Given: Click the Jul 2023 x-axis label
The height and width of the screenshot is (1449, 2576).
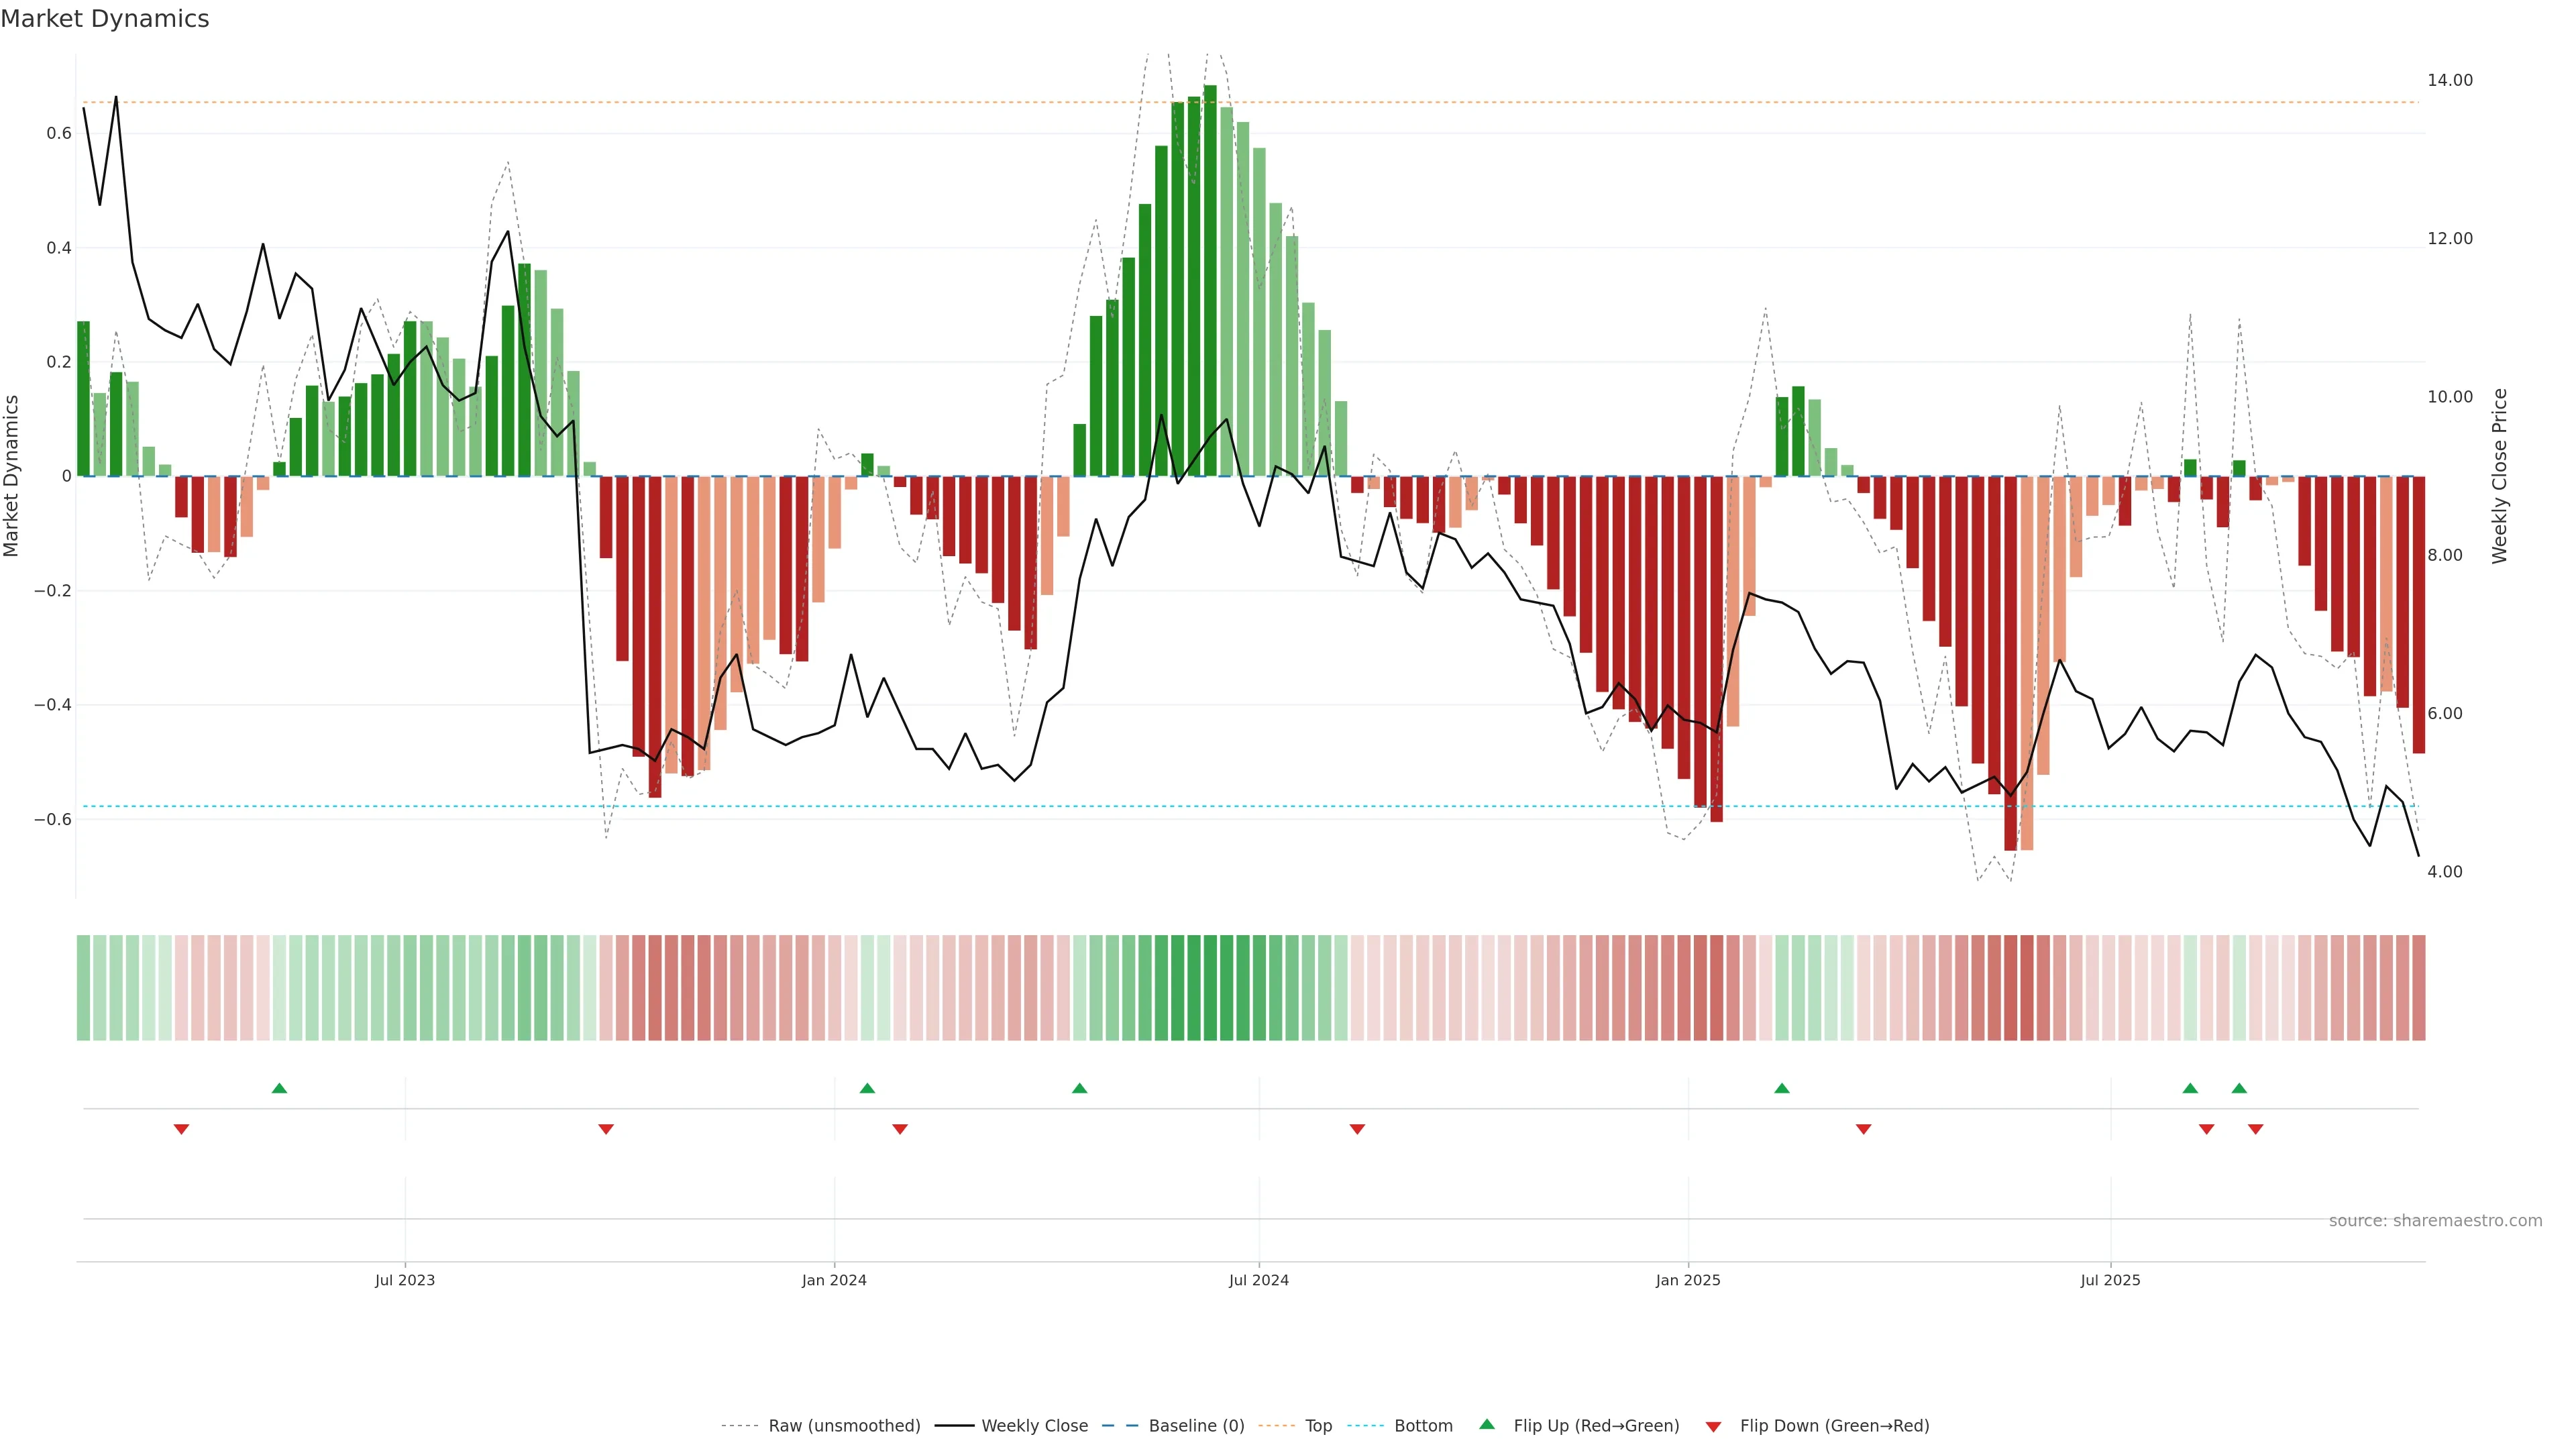Looking at the screenshot, I should pyautogui.click(x=405, y=1280).
